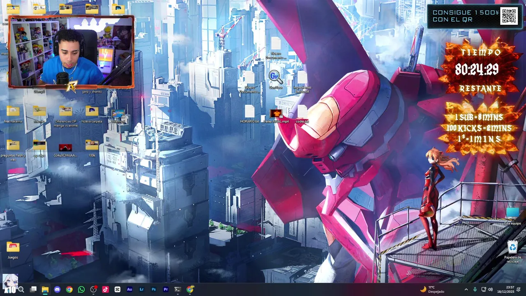Select the 'preguntas flash y was' folder
The image size is (526, 296).
(x=13, y=150)
